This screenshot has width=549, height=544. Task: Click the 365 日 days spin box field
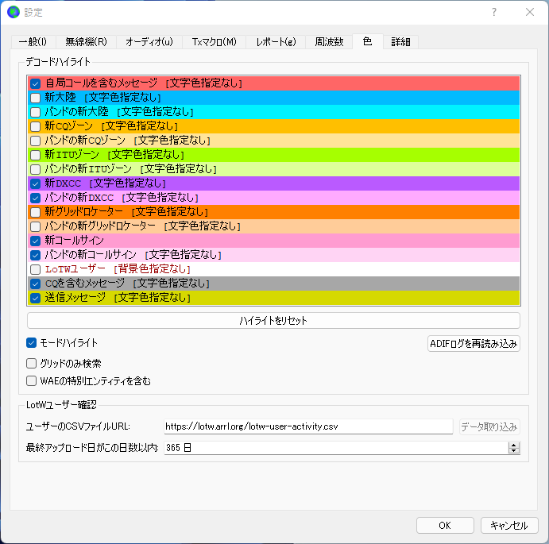tap(336, 448)
